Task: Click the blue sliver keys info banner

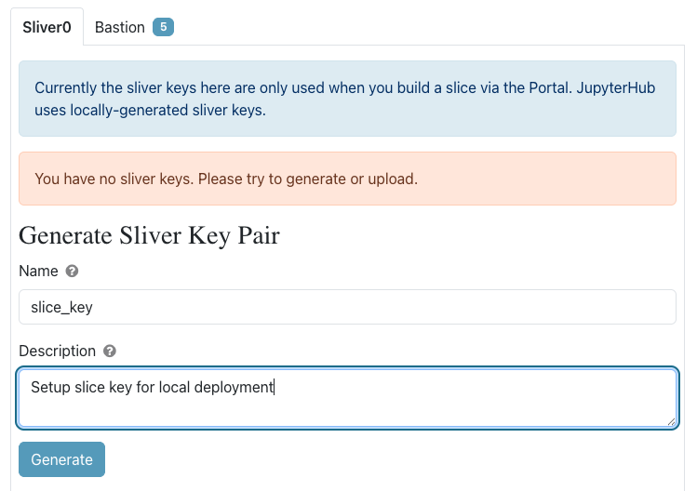Action: click(347, 99)
